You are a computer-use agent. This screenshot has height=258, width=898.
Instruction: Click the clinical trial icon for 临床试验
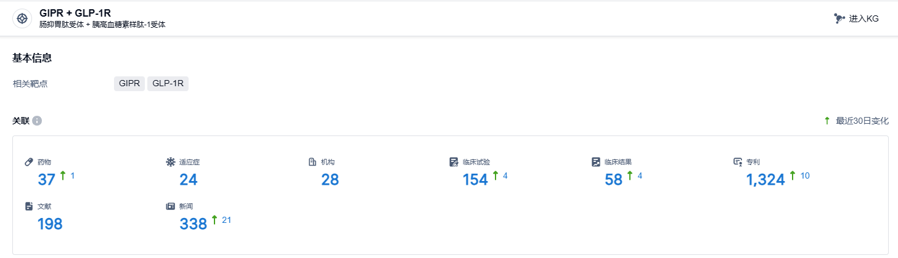click(x=454, y=162)
